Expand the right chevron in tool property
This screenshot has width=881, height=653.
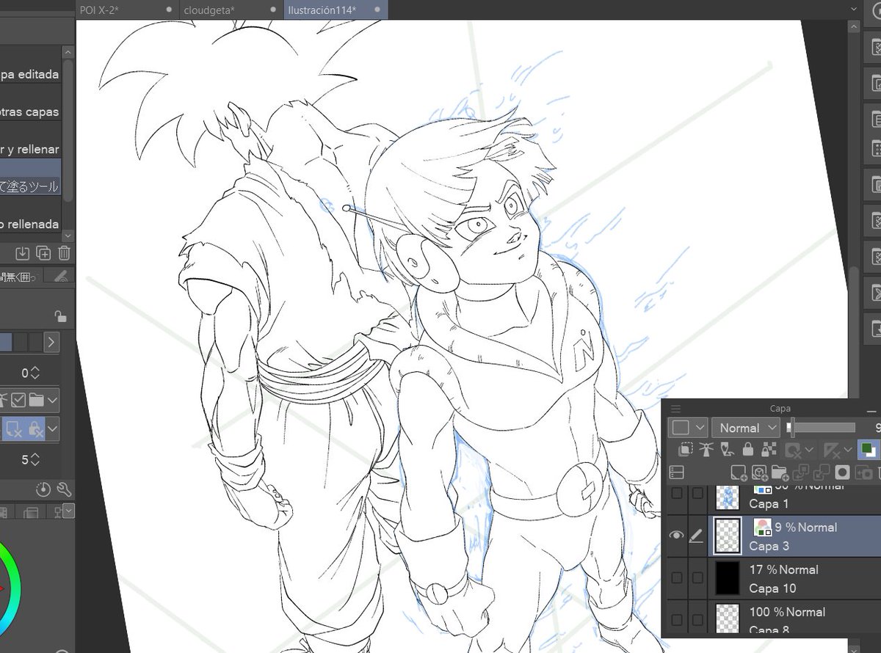click(x=51, y=342)
